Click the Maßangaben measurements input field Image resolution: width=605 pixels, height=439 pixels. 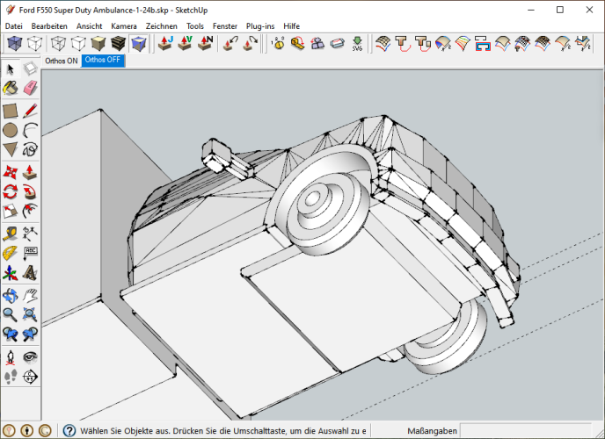(526, 430)
